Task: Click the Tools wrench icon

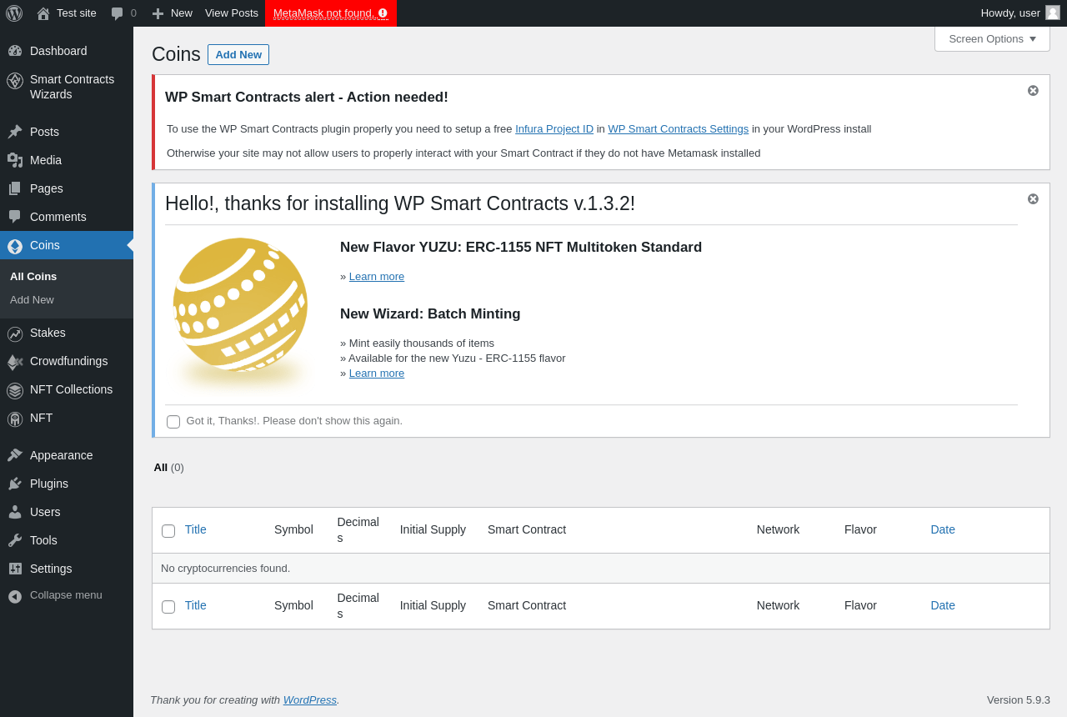Action: (x=15, y=540)
